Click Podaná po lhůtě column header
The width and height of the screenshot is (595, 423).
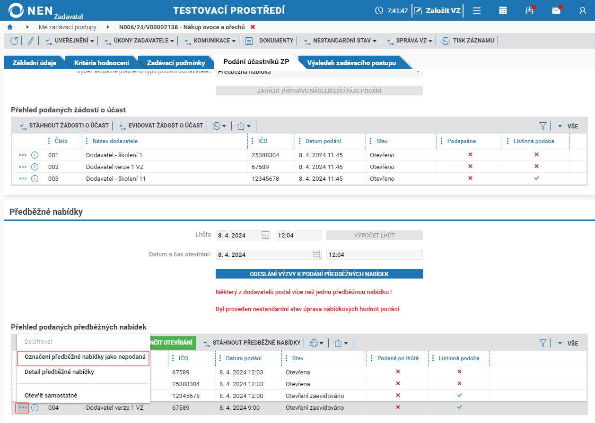398,358
